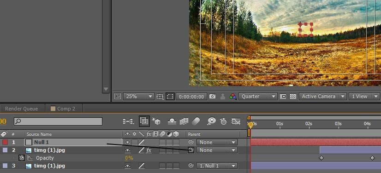The image size is (381, 173).
Task: Open the Parent dropdown for Null 1
Action: [x=217, y=142]
